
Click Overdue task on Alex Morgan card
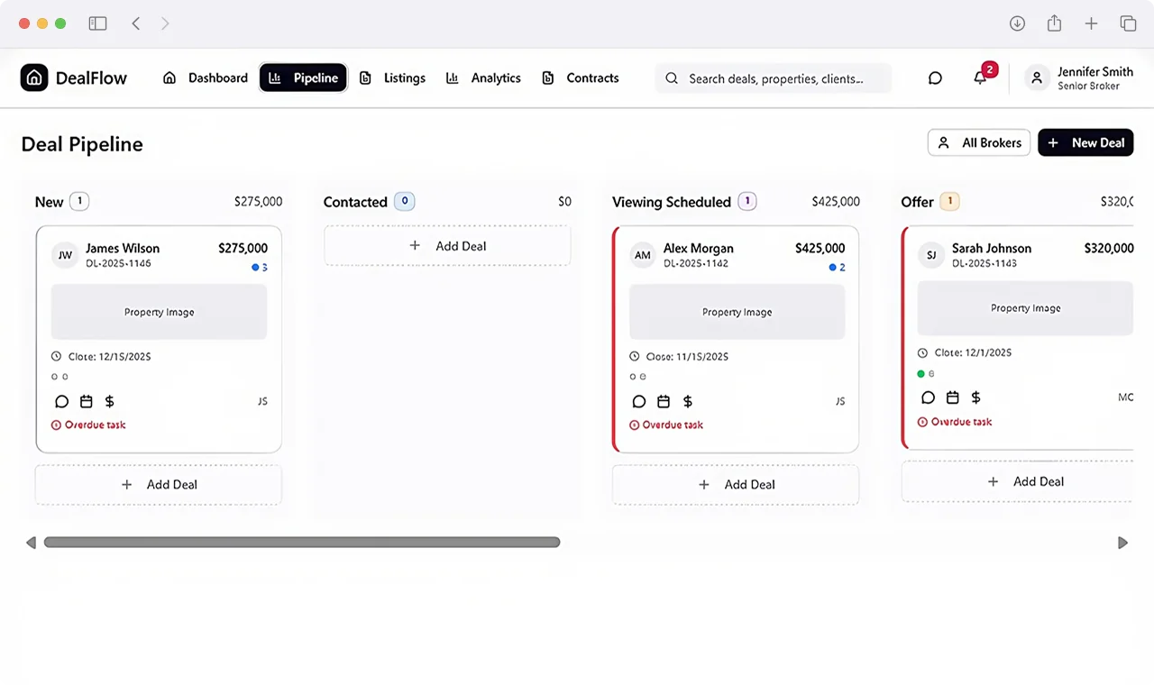pos(666,425)
